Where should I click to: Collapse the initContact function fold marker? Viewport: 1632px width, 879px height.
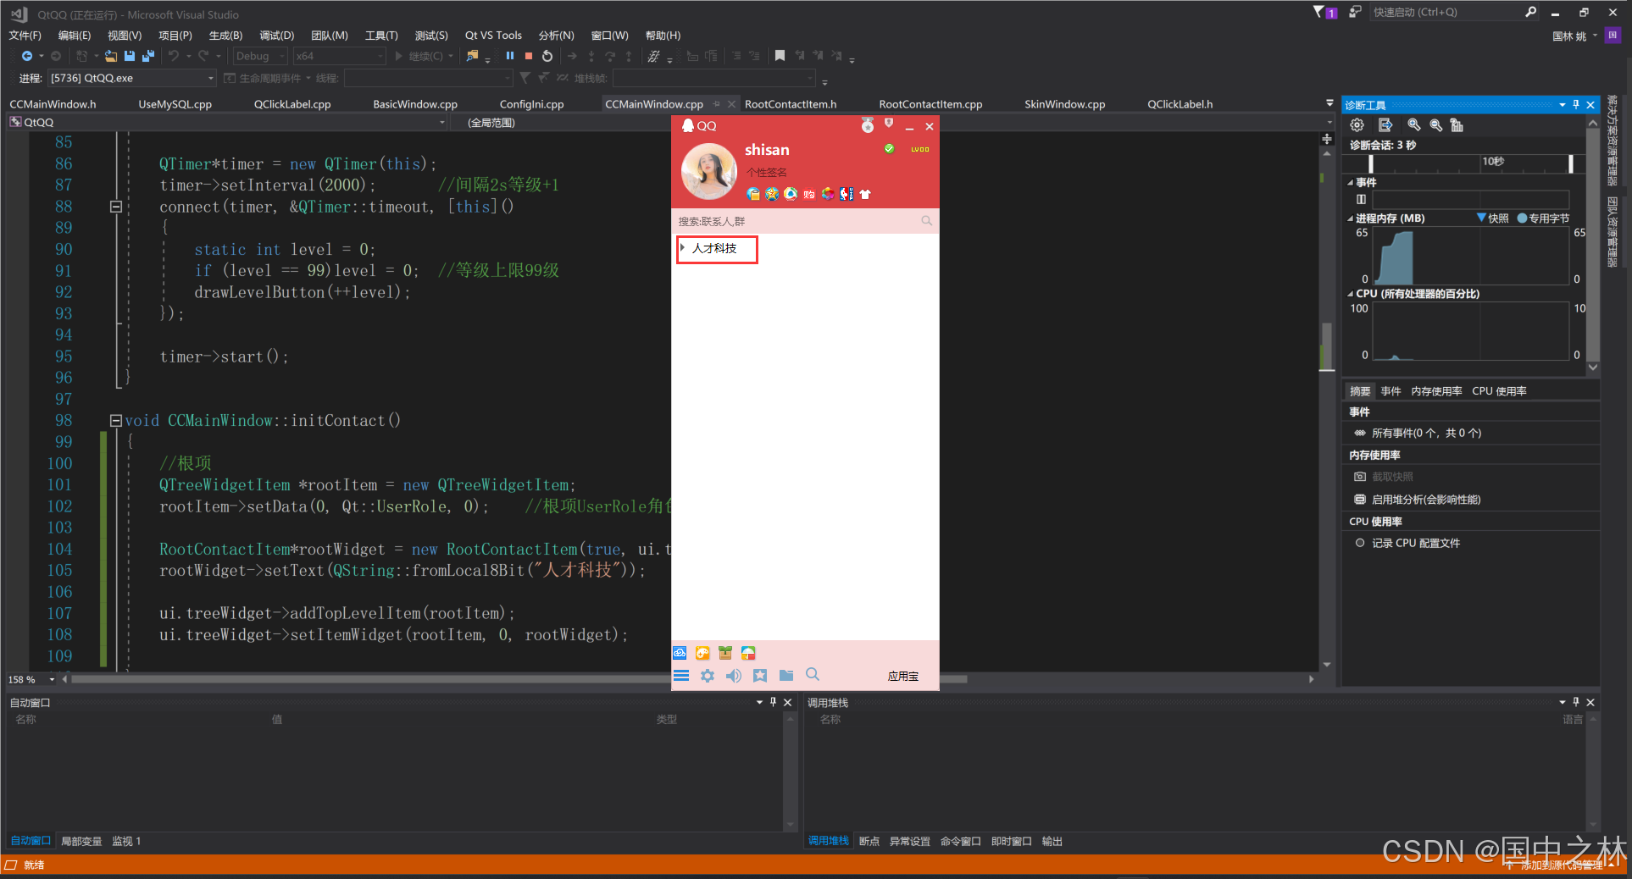tap(115, 420)
